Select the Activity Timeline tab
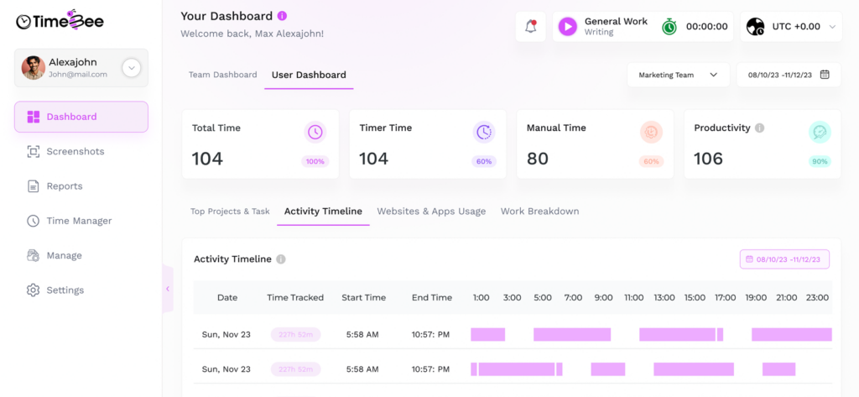This screenshot has width=859, height=397. tap(323, 212)
